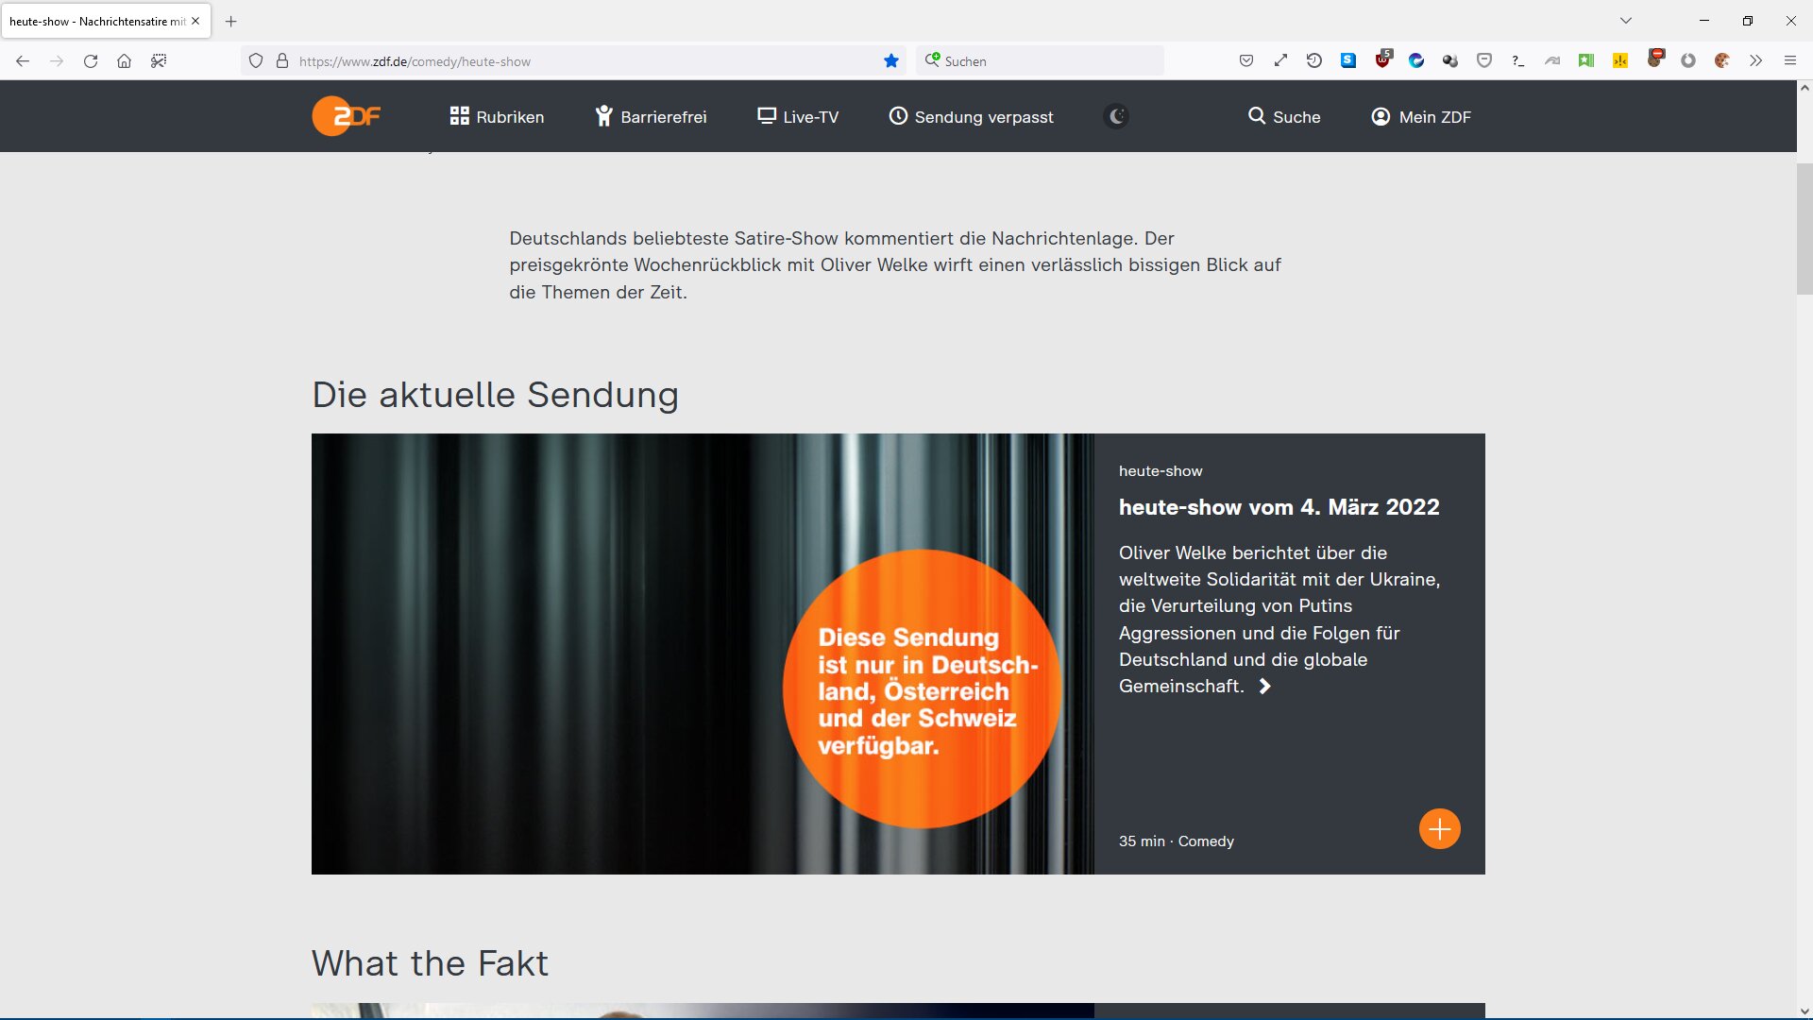
Task: Open heute-show vom 4. März 2022 title
Action: tap(1279, 507)
